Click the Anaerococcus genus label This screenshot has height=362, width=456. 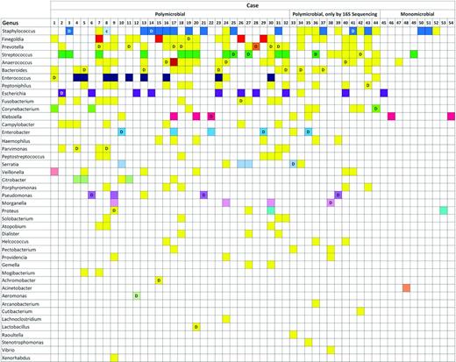(x=17, y=62)
